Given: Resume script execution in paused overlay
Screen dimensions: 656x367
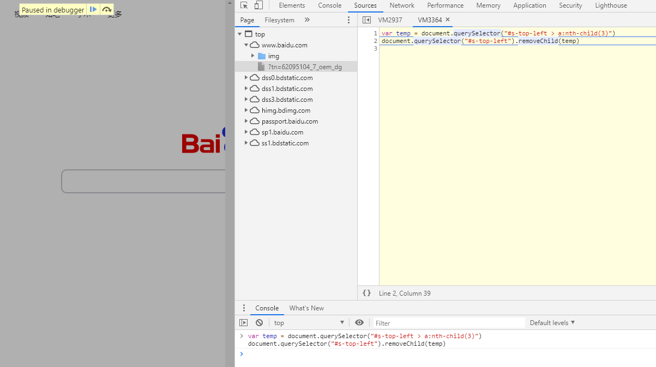Looking at the screenshot, I should pyautogui.click(x=94, y=10).
